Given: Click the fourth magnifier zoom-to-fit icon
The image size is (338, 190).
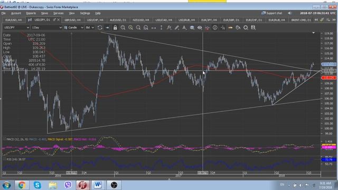Looking at the screenshot, I should (x=146, y=27).
